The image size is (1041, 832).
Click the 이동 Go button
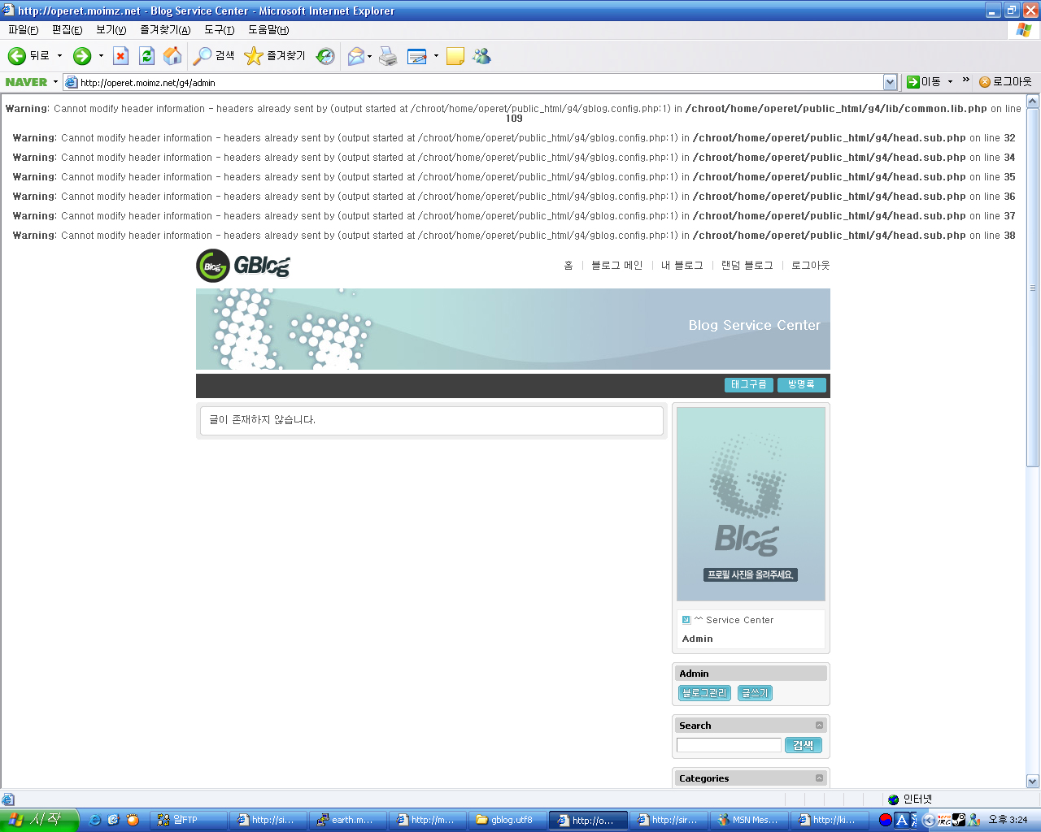coord(924,82)
